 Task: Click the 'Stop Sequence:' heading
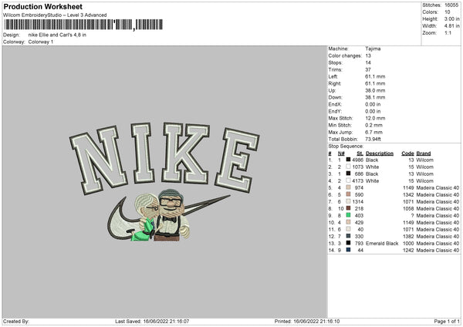click(x=346, y=147)
